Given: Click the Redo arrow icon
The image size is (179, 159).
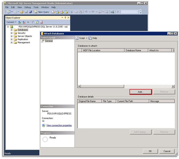Looking at the screenshot, I should [93, 12].
